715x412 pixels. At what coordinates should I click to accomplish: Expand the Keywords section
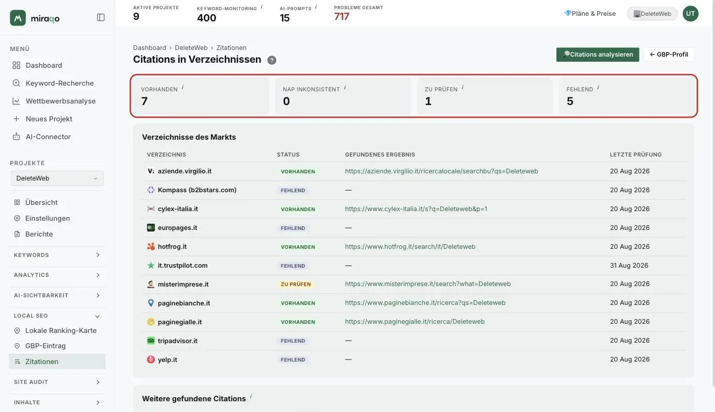pos(57,255)
